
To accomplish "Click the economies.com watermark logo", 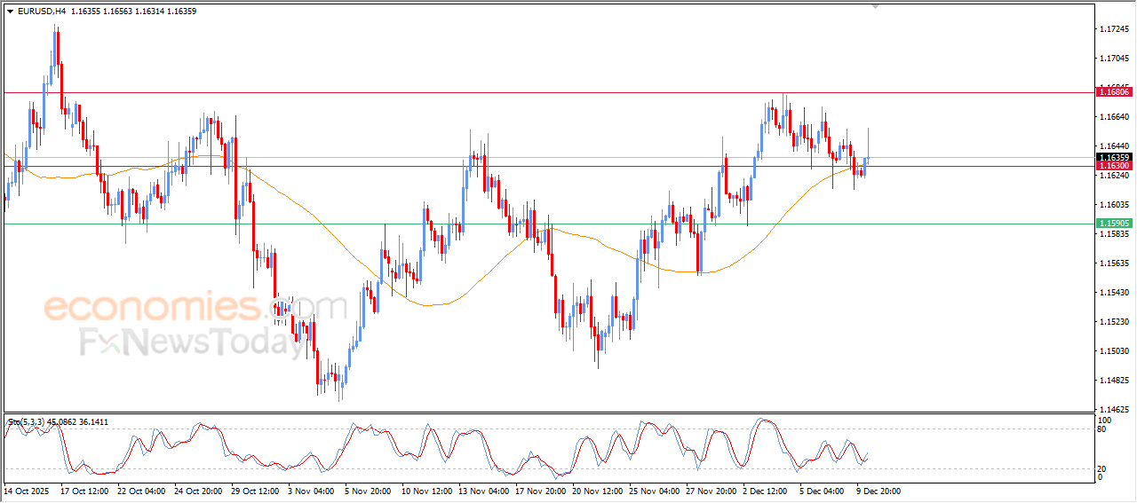I will coord(195,307).
